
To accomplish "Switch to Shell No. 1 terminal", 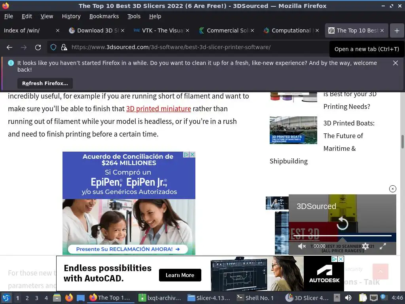I will [256, 298].
